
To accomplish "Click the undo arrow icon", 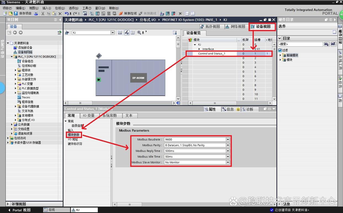I will click(67, 13).
